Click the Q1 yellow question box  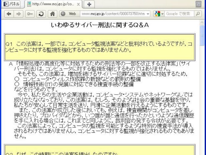click(x=100, y=47)
